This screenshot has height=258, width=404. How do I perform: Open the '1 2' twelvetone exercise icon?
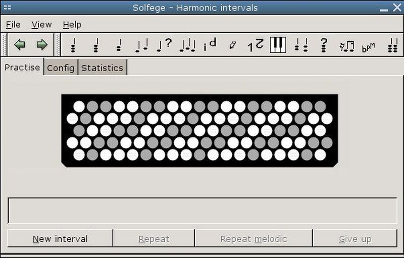255,45
